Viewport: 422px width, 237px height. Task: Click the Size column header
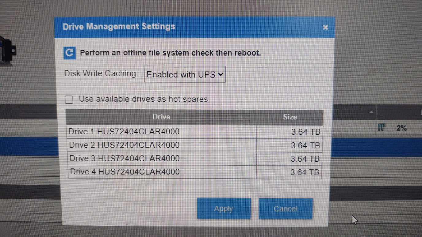[290, 117]
